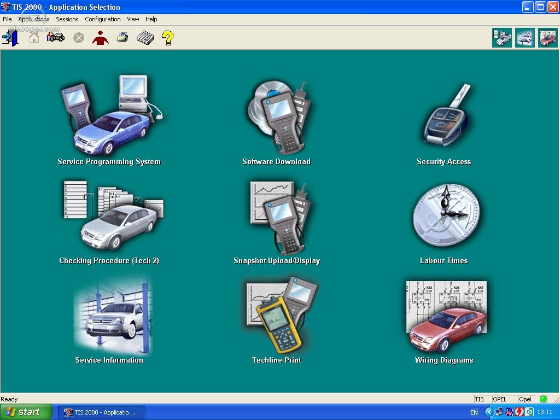Open Security Access with the key icon
The image size is (560, 420).
[444, 125]
